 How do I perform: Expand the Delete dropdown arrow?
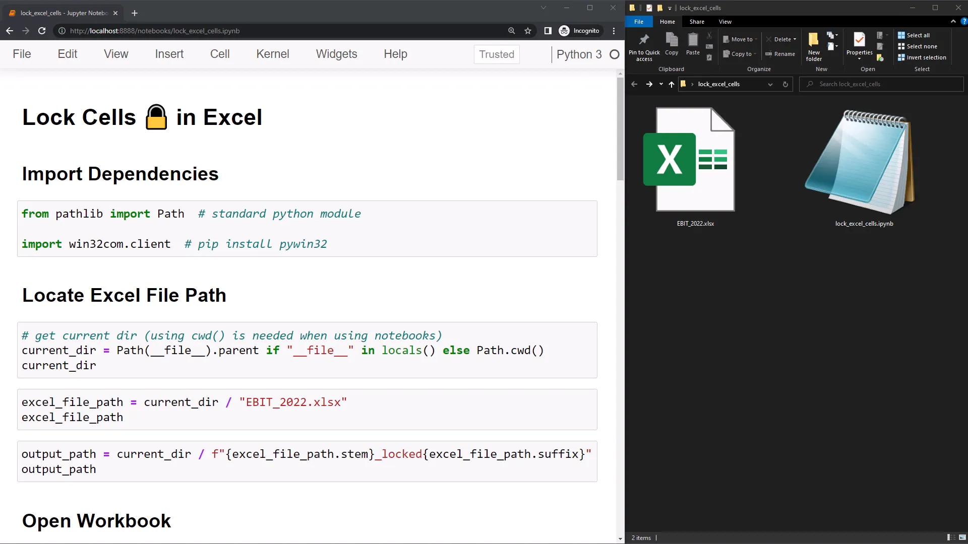(795, 39)
